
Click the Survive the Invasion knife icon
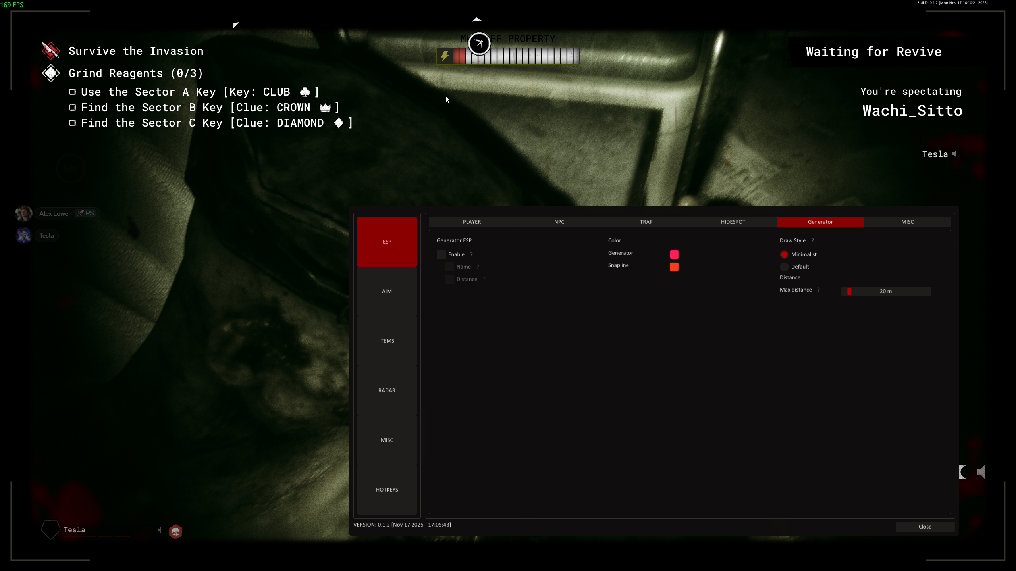51,51
